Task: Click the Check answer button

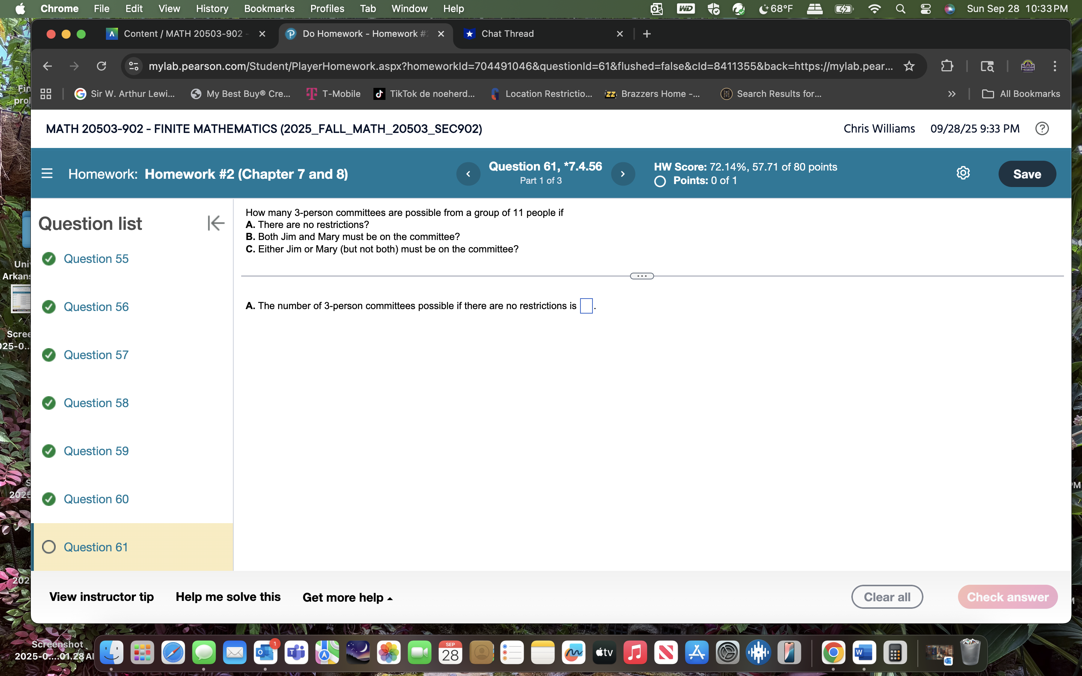Action: coord(1008,596)
